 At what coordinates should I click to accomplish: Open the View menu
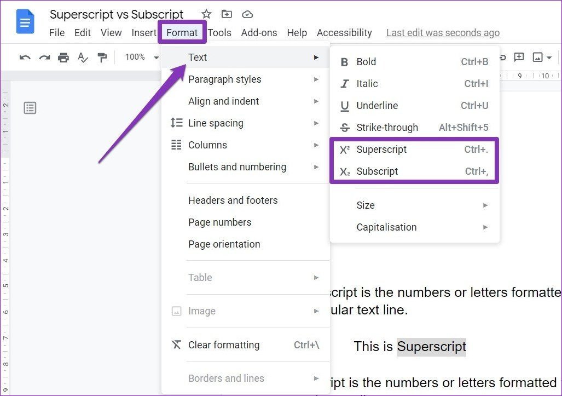point(111,33)
